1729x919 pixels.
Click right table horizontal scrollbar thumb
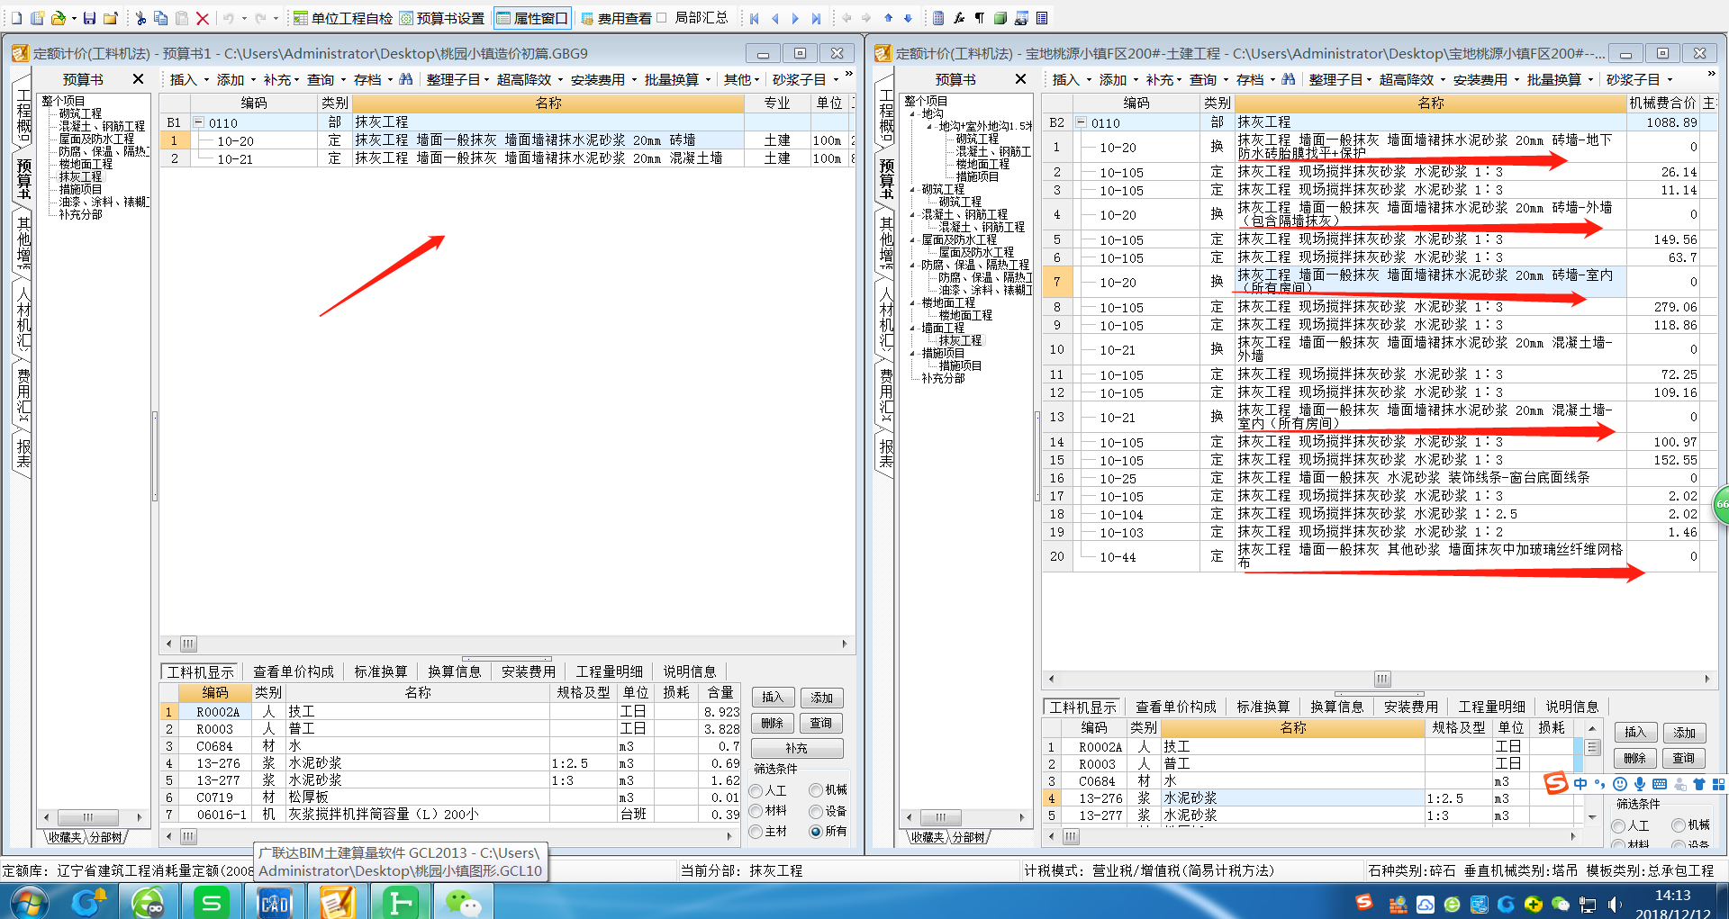click(1382, 679)
